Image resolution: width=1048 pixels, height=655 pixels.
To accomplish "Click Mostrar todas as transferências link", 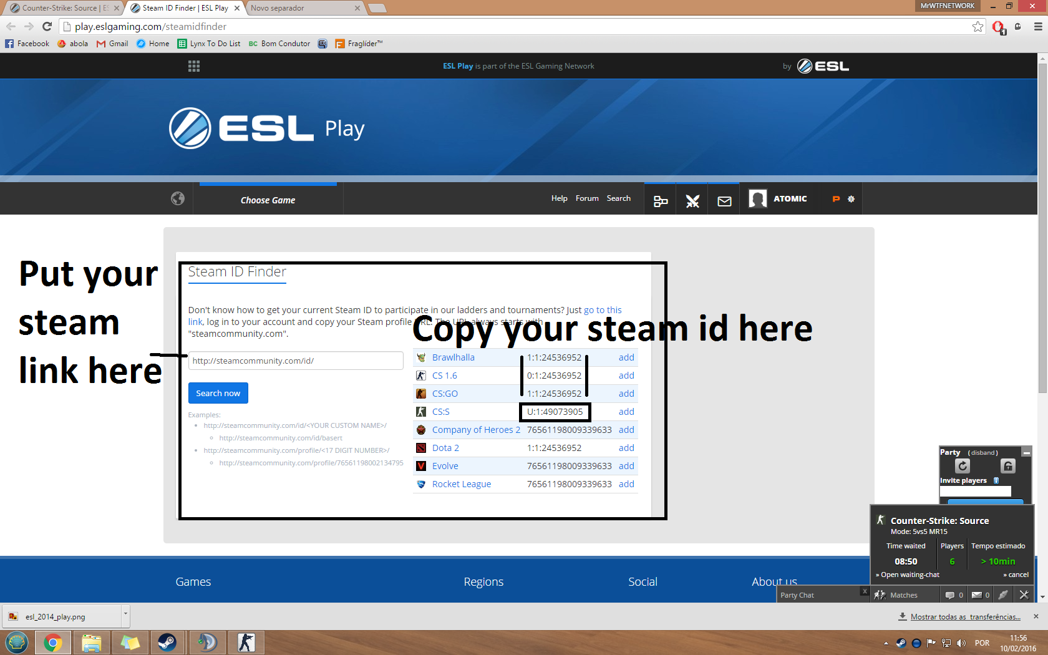I will coord(966,617).
